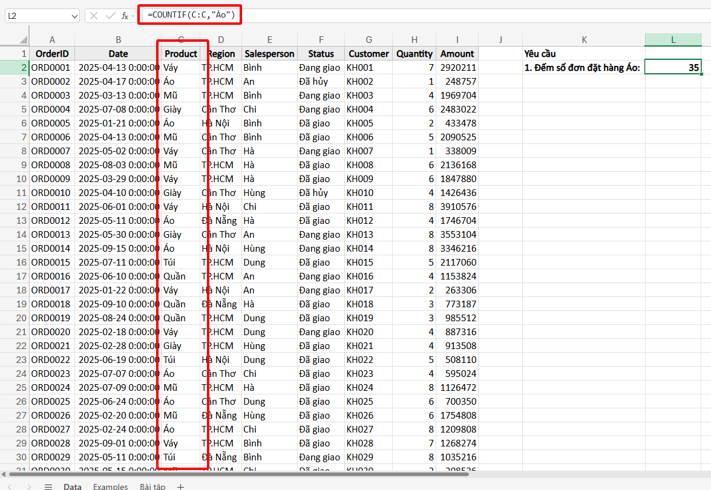Select the Amount header cell
Viewport: 711px width, 490px height.
457,53
